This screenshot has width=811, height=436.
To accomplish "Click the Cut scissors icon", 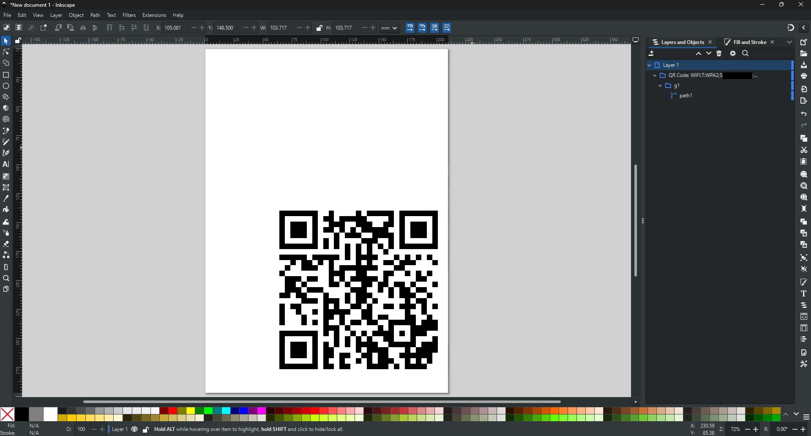I will coord(804,150).
